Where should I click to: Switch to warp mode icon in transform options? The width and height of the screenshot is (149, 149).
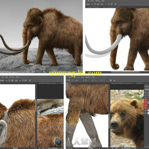click(107, 80)
